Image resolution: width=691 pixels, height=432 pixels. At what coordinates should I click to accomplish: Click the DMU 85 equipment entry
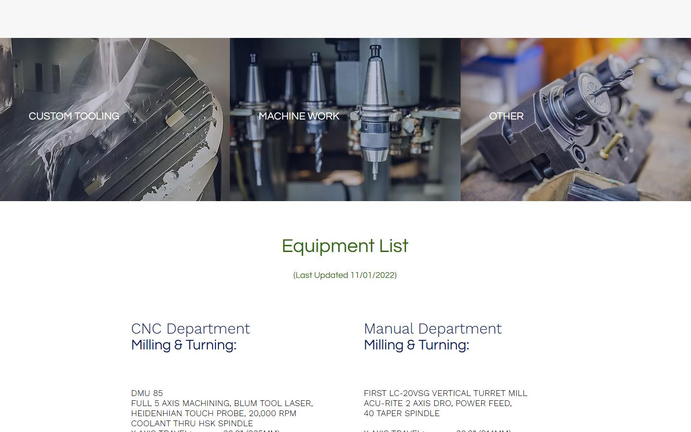pyautogui.click(x=147, y=393)
